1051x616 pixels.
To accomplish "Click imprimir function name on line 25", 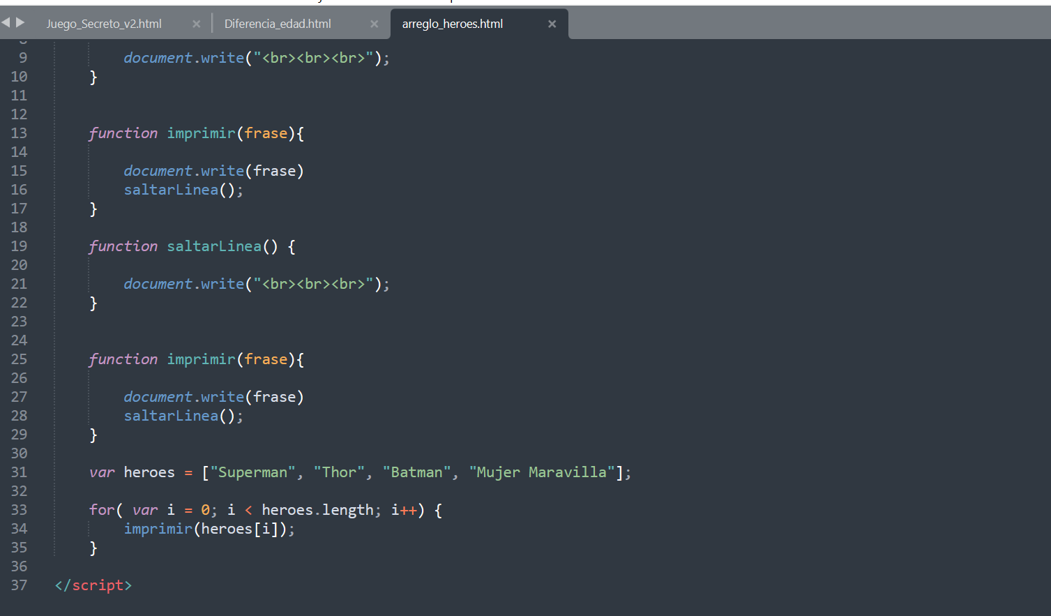I will (x=201, y=359).
